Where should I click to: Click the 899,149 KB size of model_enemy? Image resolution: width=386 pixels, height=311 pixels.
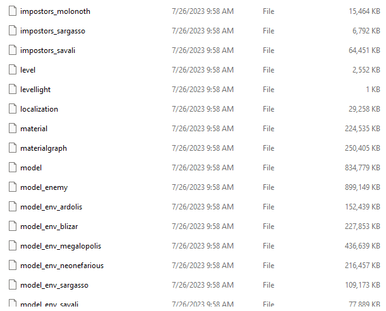(363, 187)
